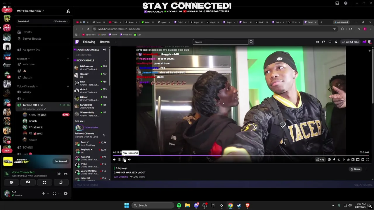Collapse the Twitch sidebar arrow
This screenshot has height=210, width=374.
[104, 50]
